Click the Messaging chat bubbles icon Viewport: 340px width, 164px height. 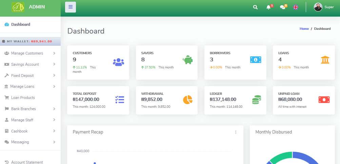(x=7, y=142)
